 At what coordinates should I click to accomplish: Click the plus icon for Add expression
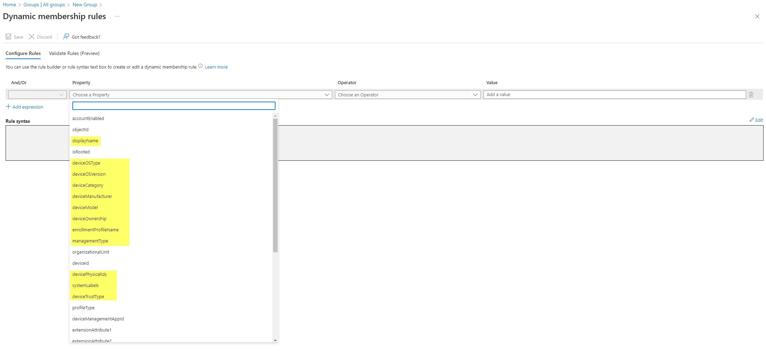coord(8,106)
